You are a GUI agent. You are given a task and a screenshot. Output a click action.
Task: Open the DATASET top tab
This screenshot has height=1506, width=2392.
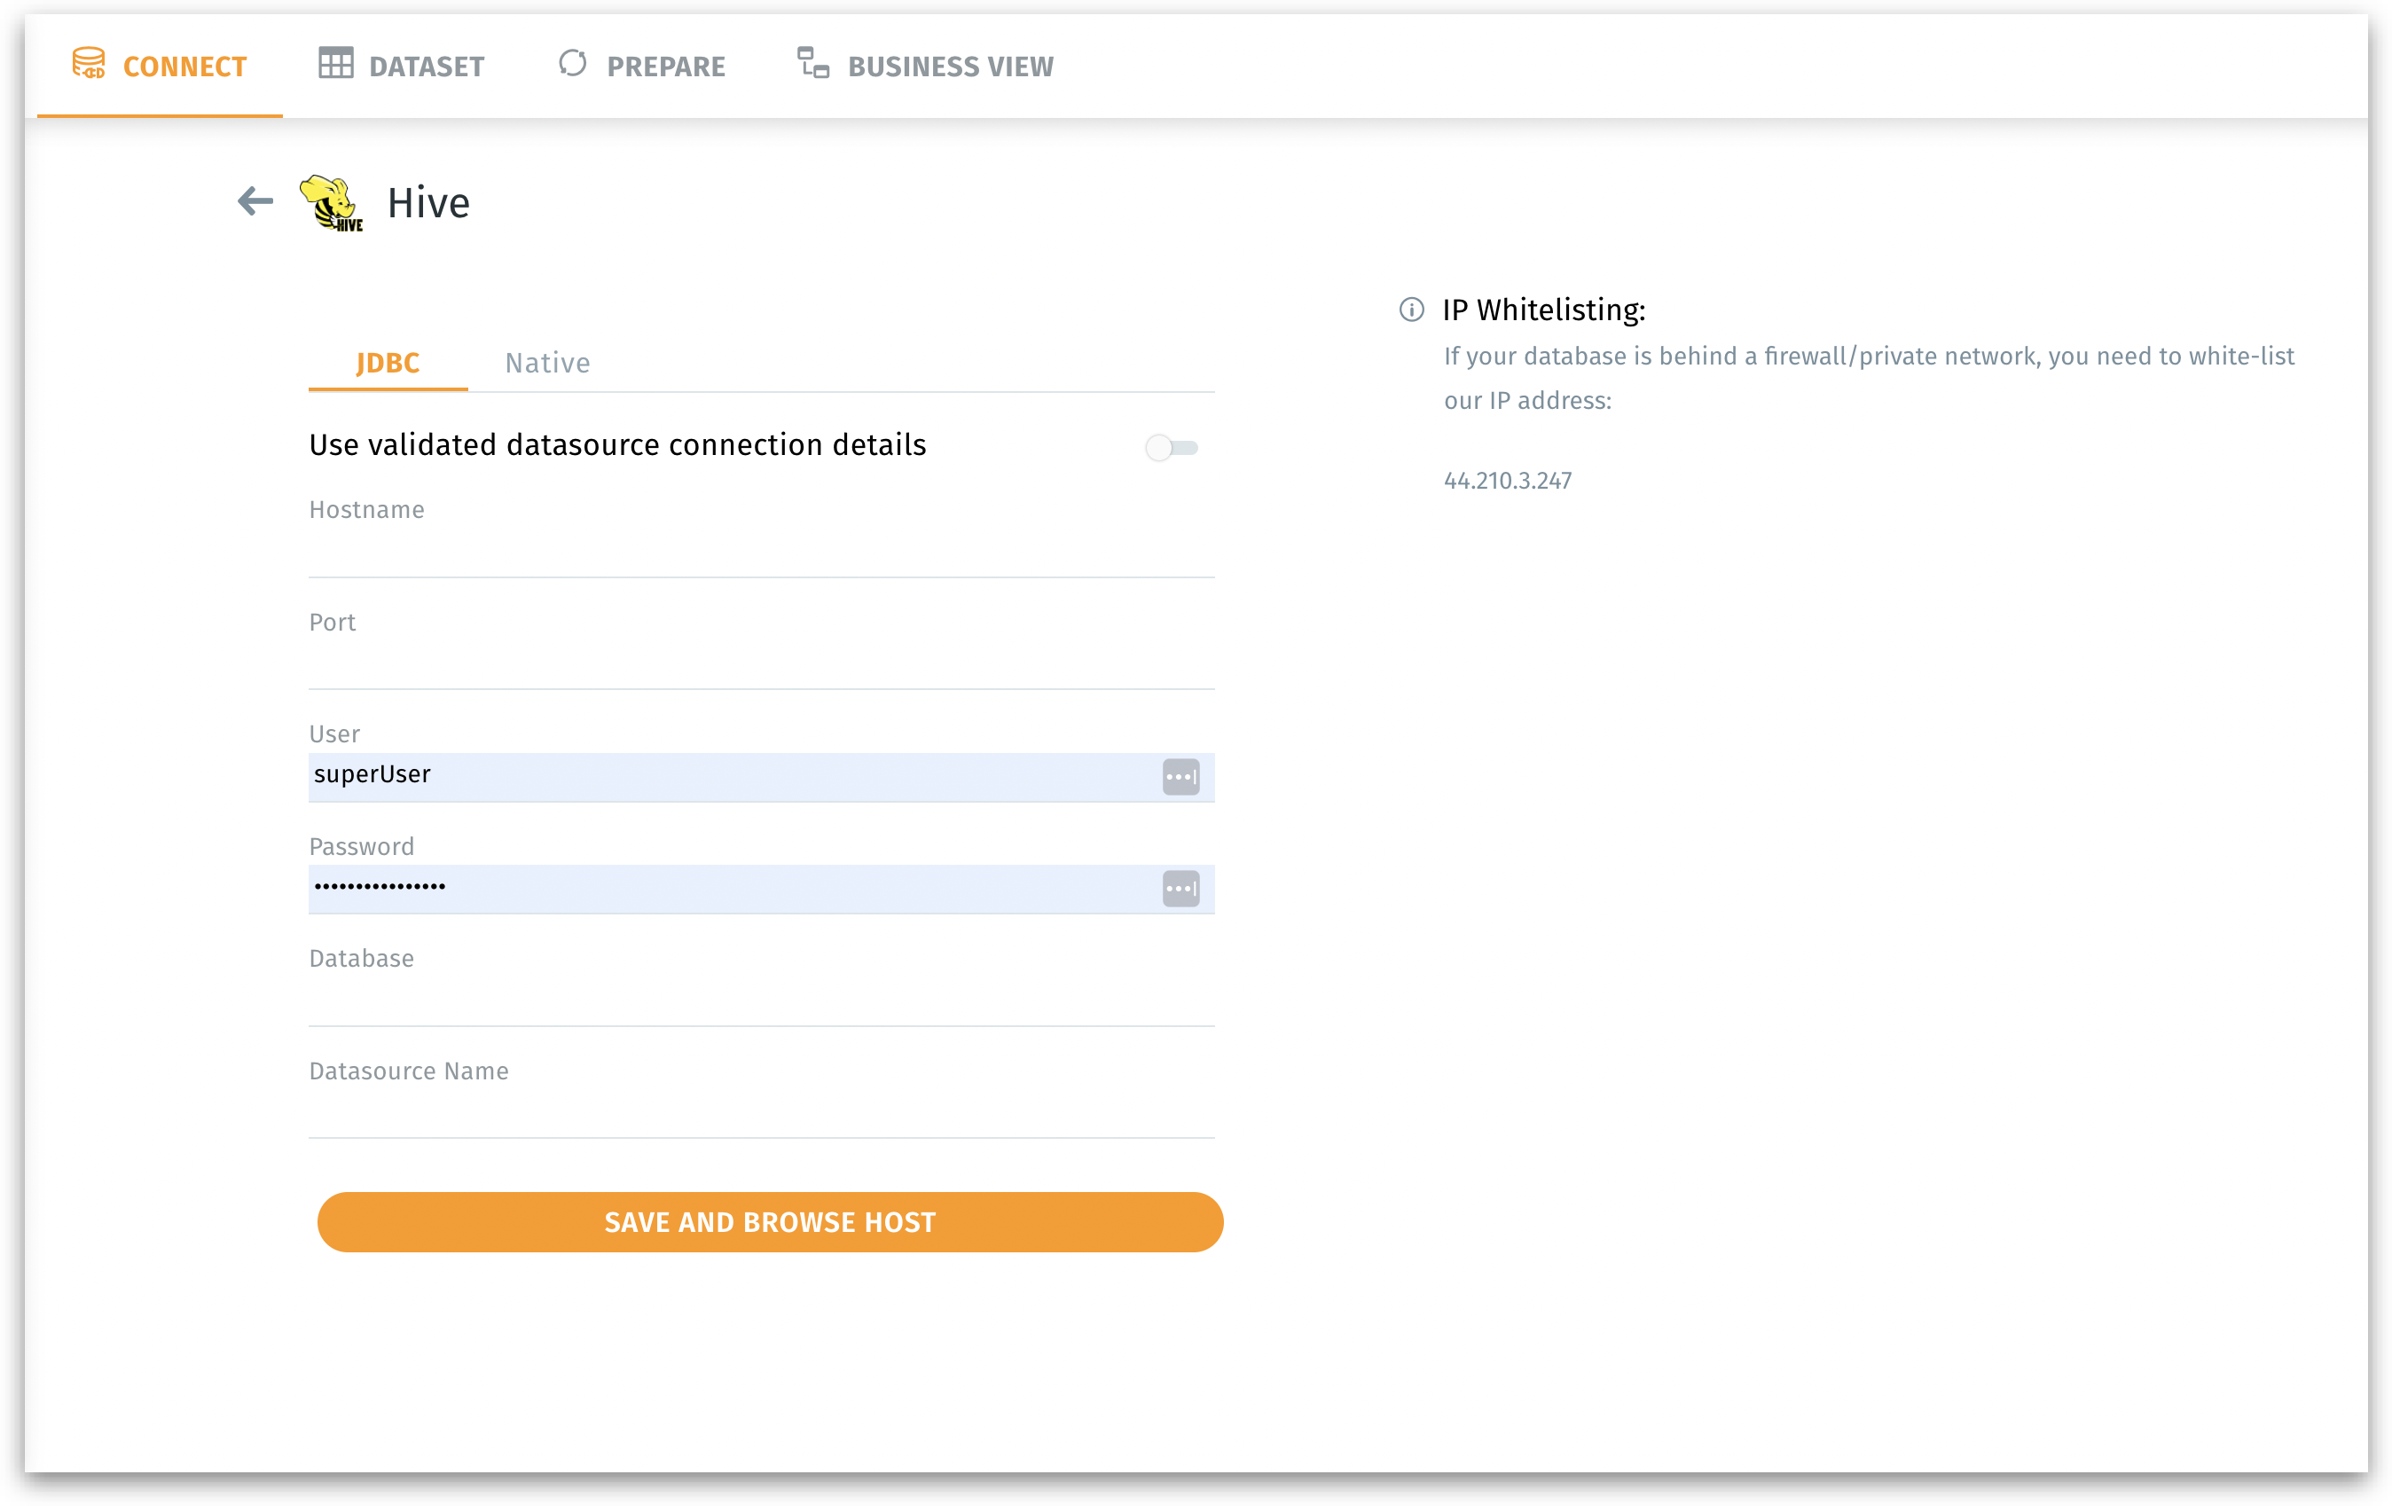click(426, 67)
